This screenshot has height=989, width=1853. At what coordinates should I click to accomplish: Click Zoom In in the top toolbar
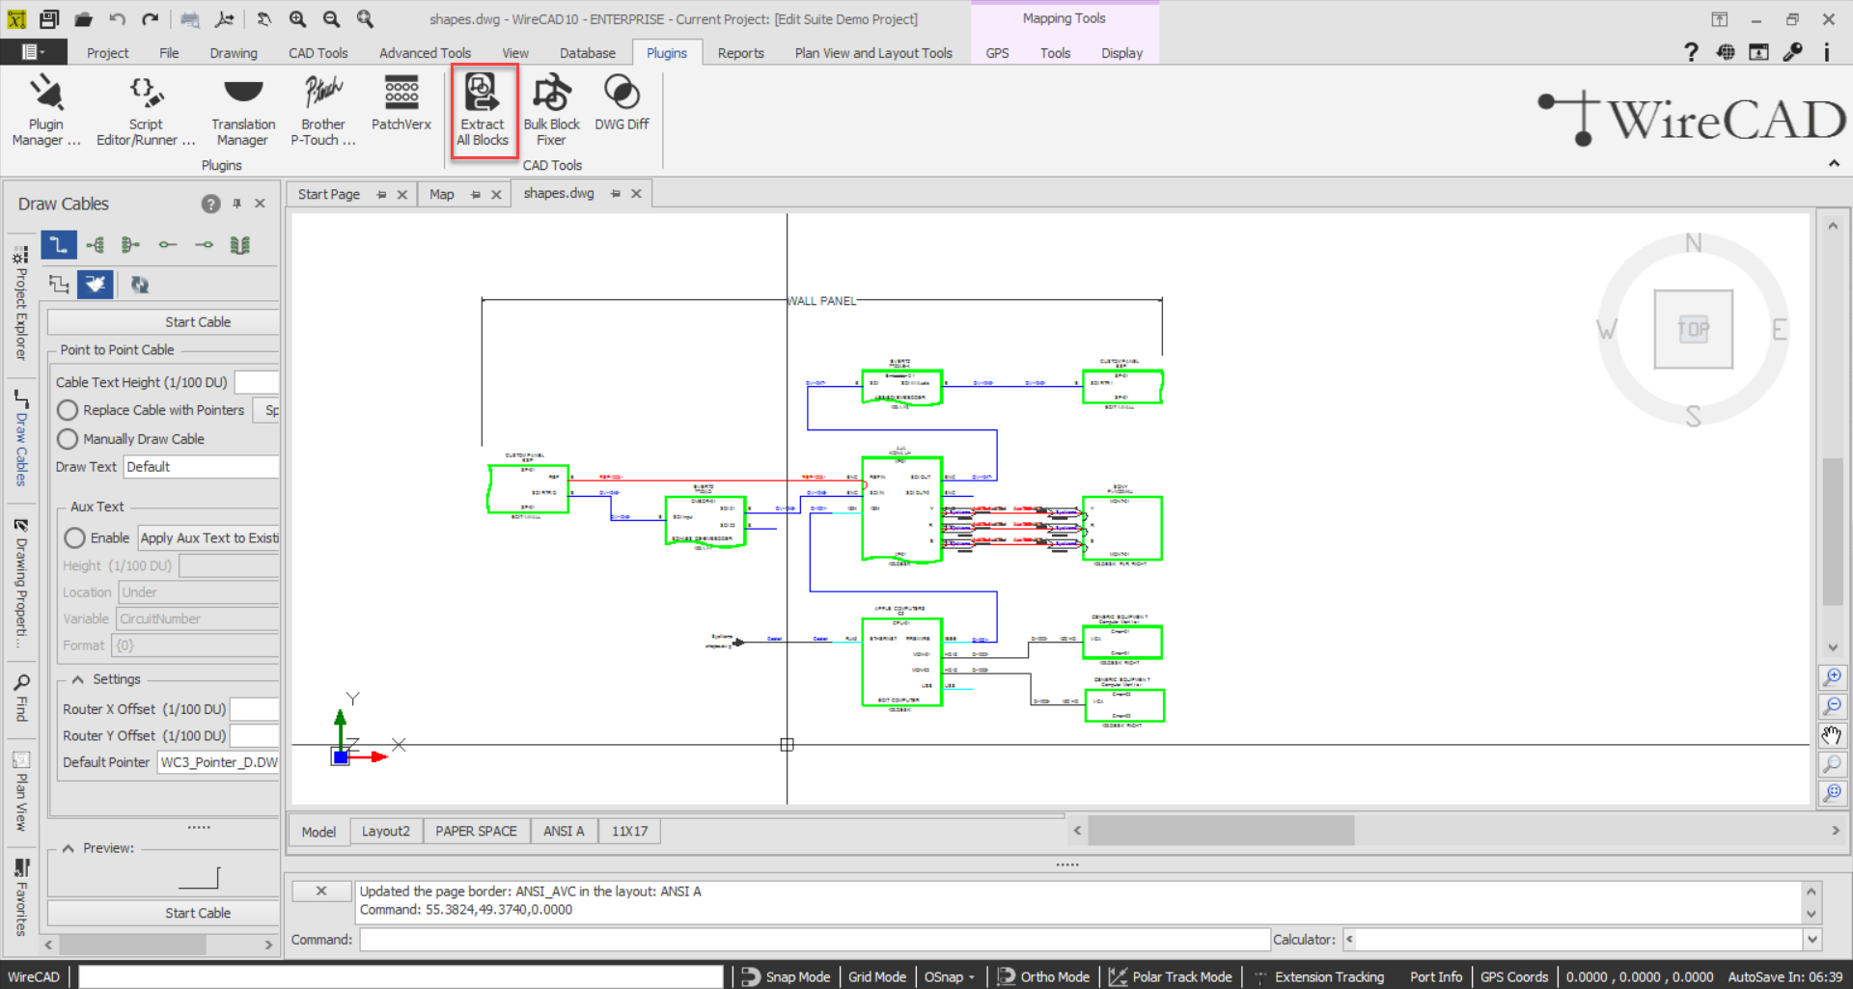[297, 18]
